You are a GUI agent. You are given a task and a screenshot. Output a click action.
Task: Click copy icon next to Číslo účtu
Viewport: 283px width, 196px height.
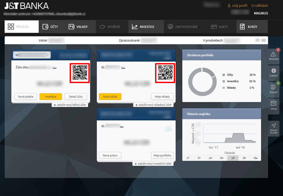tap(54, 68)
